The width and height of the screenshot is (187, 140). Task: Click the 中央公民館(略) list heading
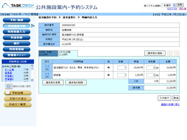12,66
